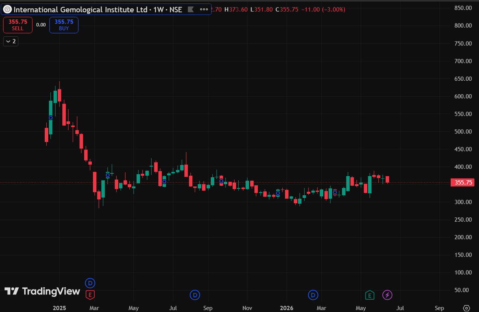Open the three-dot more menu in legend
This screenshot has height=312, width=479.
(204, 9)
